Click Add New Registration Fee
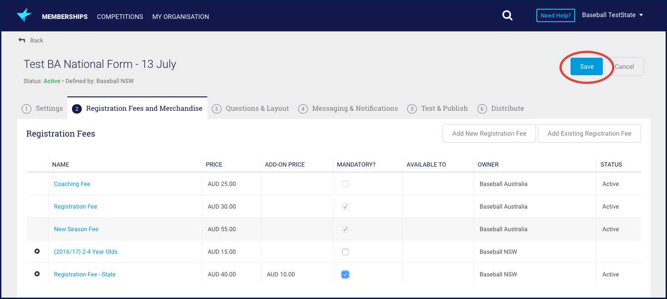The height and width of the screenshot is (299, 667). click(x=489, y=133)
